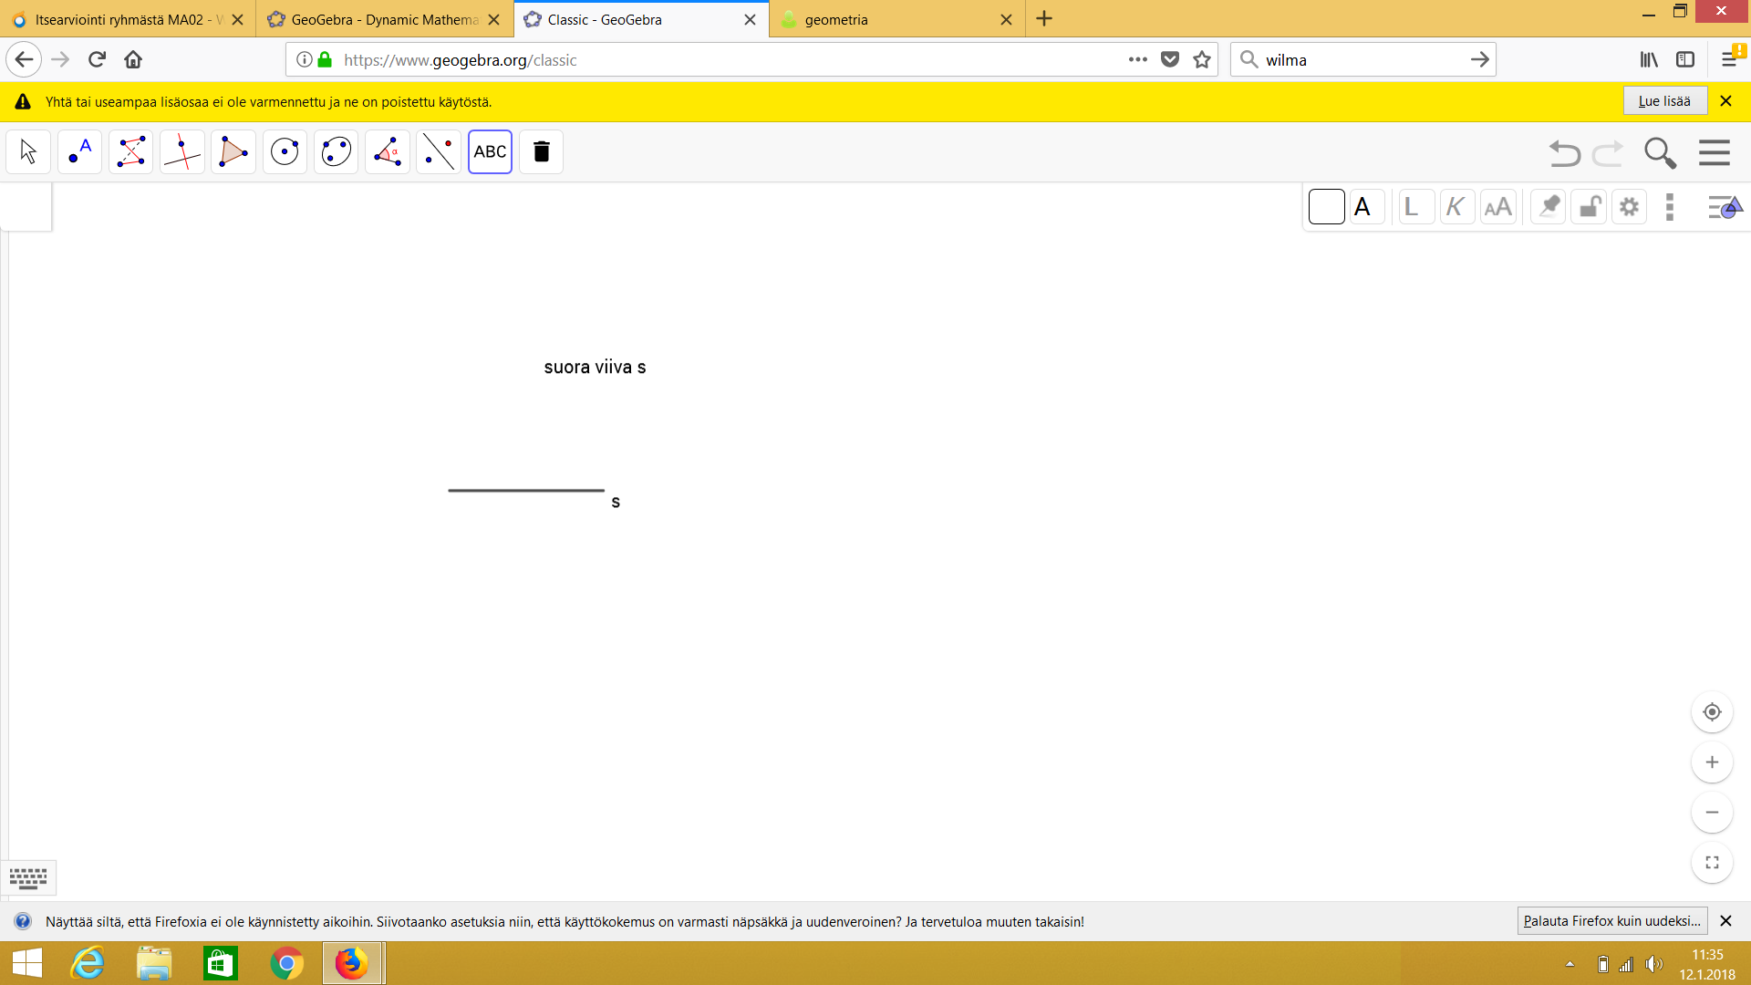This screenshot has width=1751, height=985.
Task: Click the Lue lisää button
Action: point(1663,101)
